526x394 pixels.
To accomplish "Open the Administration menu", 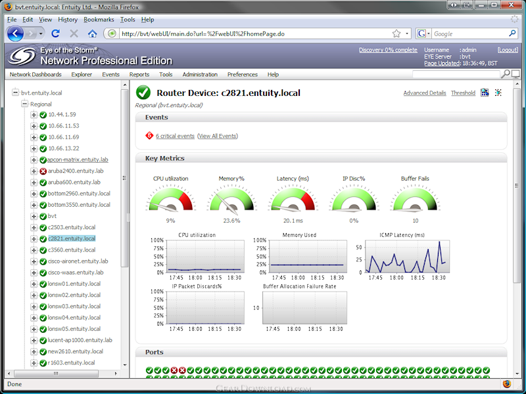I will [200, 74].
